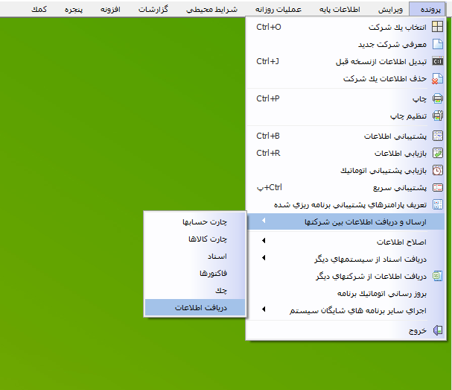452x390 pixels.
Task: Expand the اصلاح اطلاعات submenu arrow
Action: (x=264, y=242)
